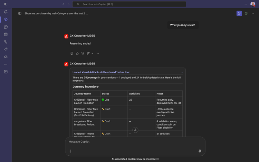Click the plus button in message box
This screenshot has width=259, height=162.
click(x=71, y=151)
